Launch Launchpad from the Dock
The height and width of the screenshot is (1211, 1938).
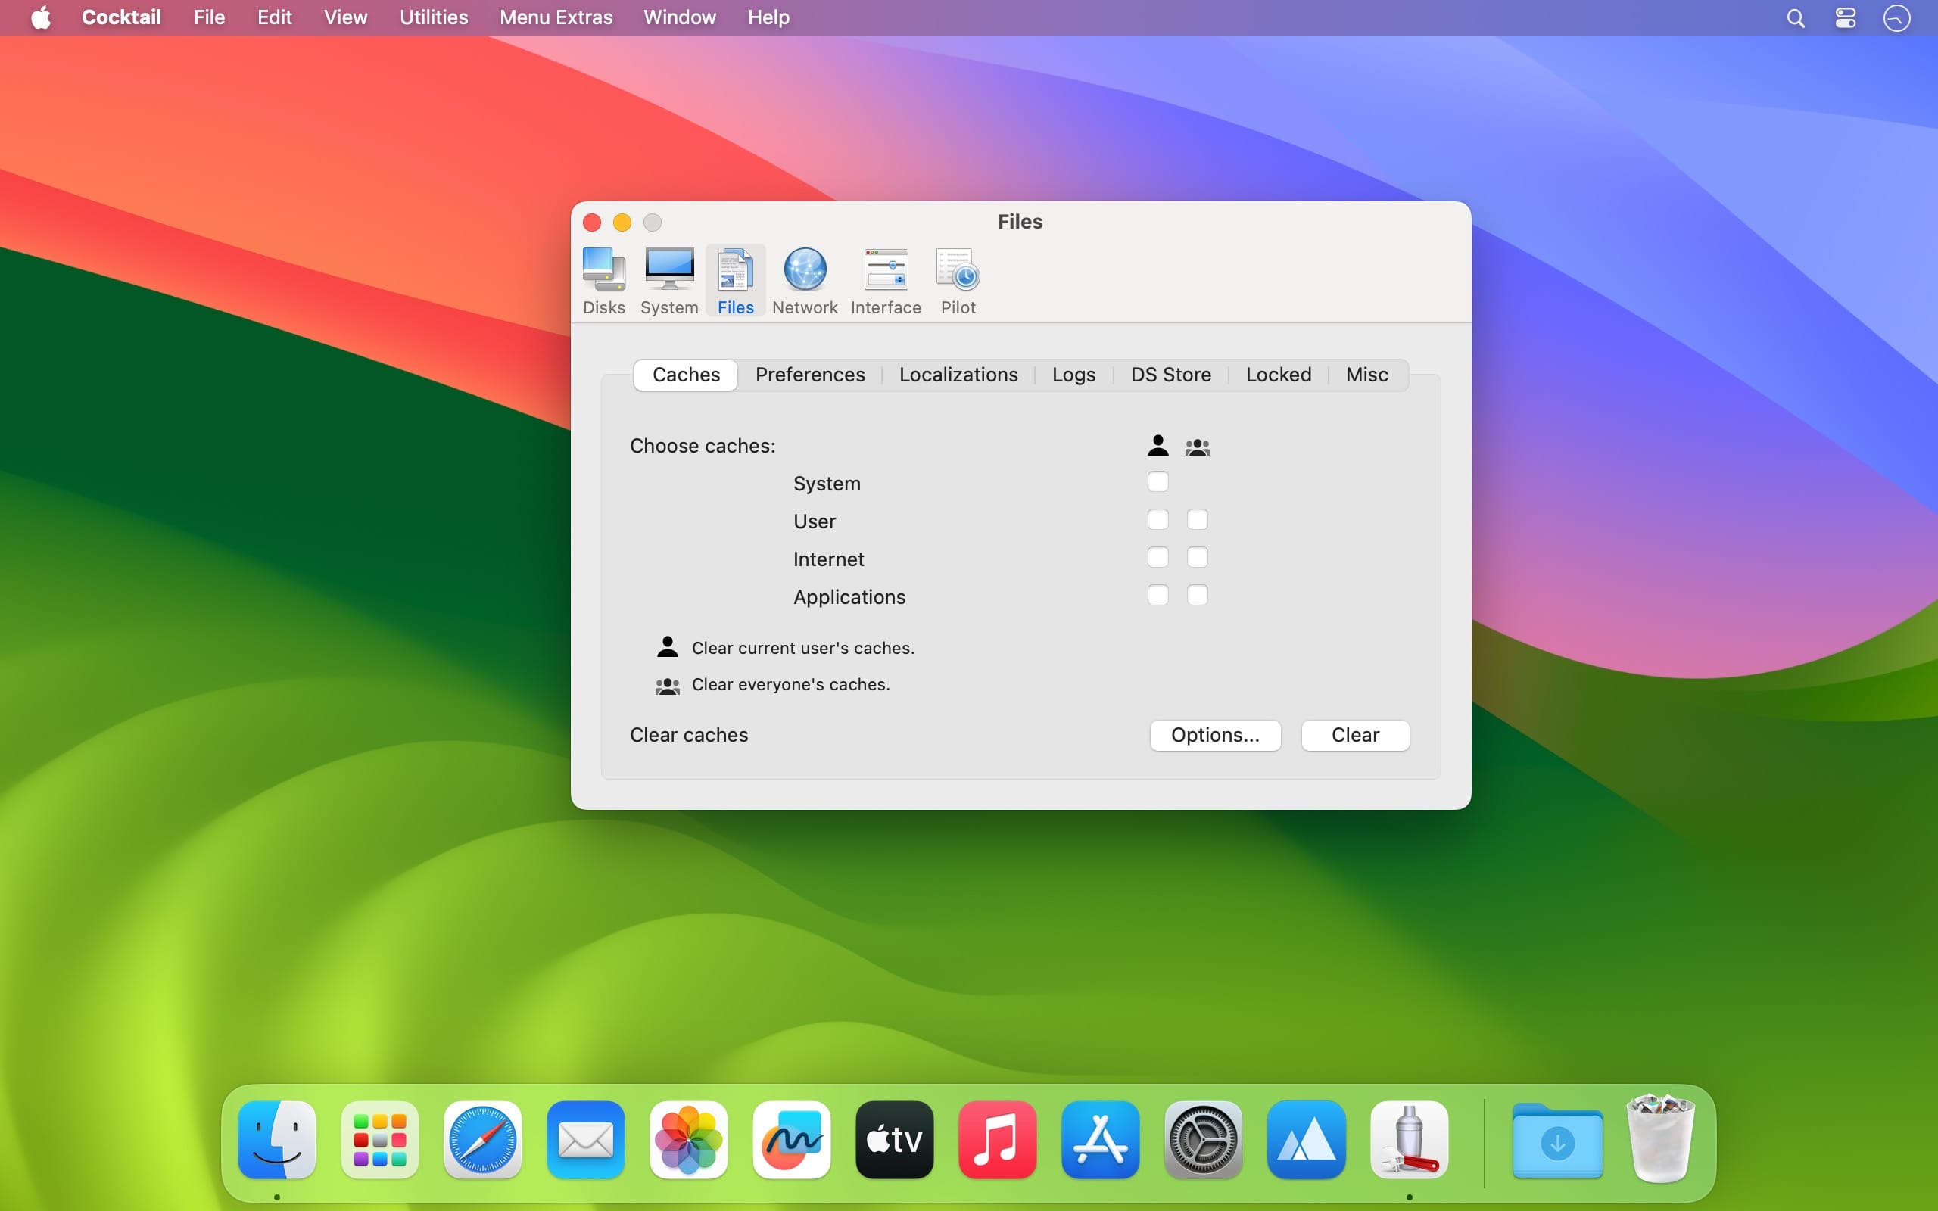tap(379, 1140)
